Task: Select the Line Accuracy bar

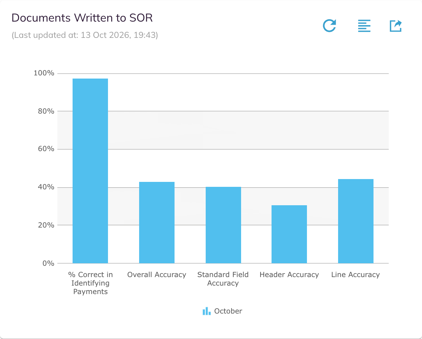Action: [355, 221]
